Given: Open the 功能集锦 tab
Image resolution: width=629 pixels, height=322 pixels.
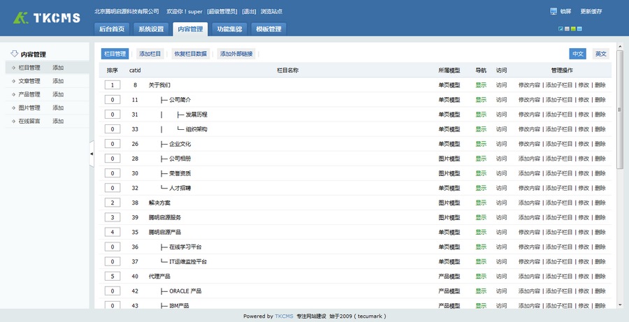Looking at the screenshot, I should (x=229, y=29).
